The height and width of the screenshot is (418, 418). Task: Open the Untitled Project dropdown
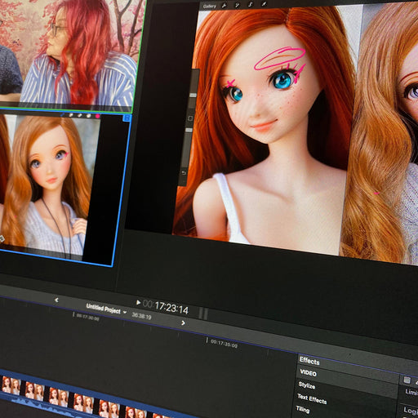(106, 309)
